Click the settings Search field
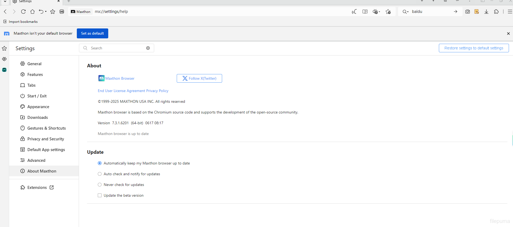This screenshot has width=513, height=227. click(x=117, y=48)
